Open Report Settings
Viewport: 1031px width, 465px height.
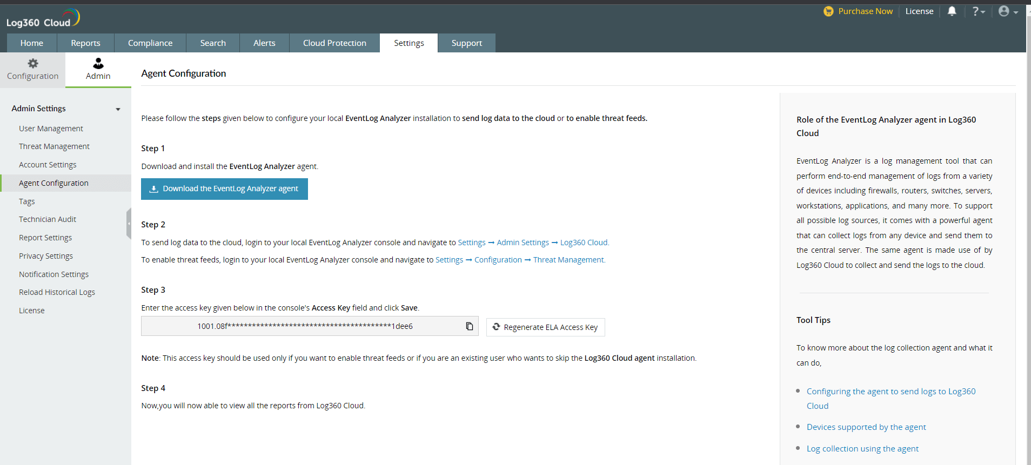coord(45,238)
